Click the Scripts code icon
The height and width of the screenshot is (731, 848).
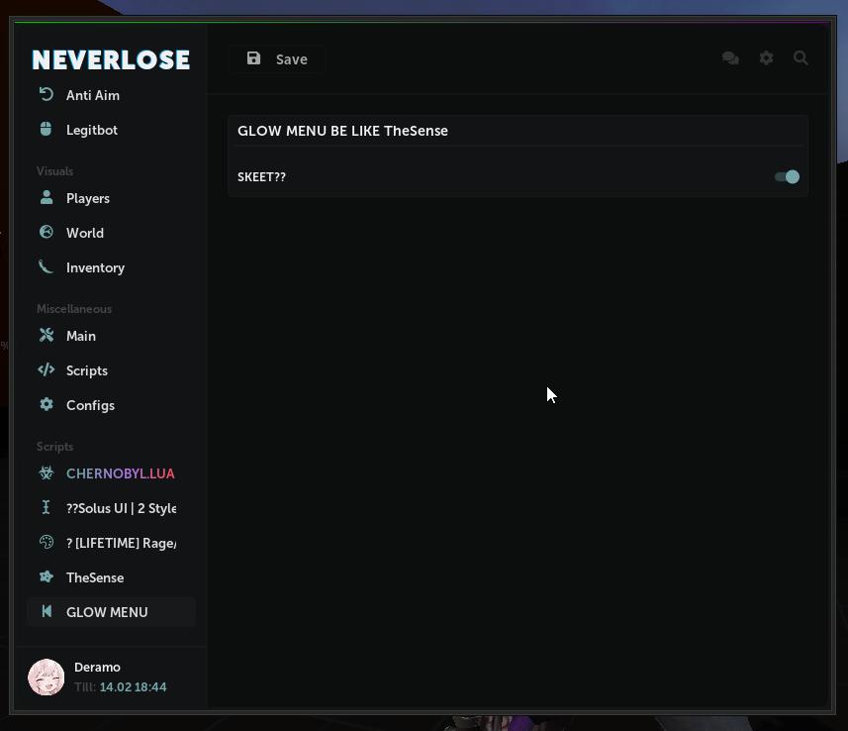(x=46, y=369)
